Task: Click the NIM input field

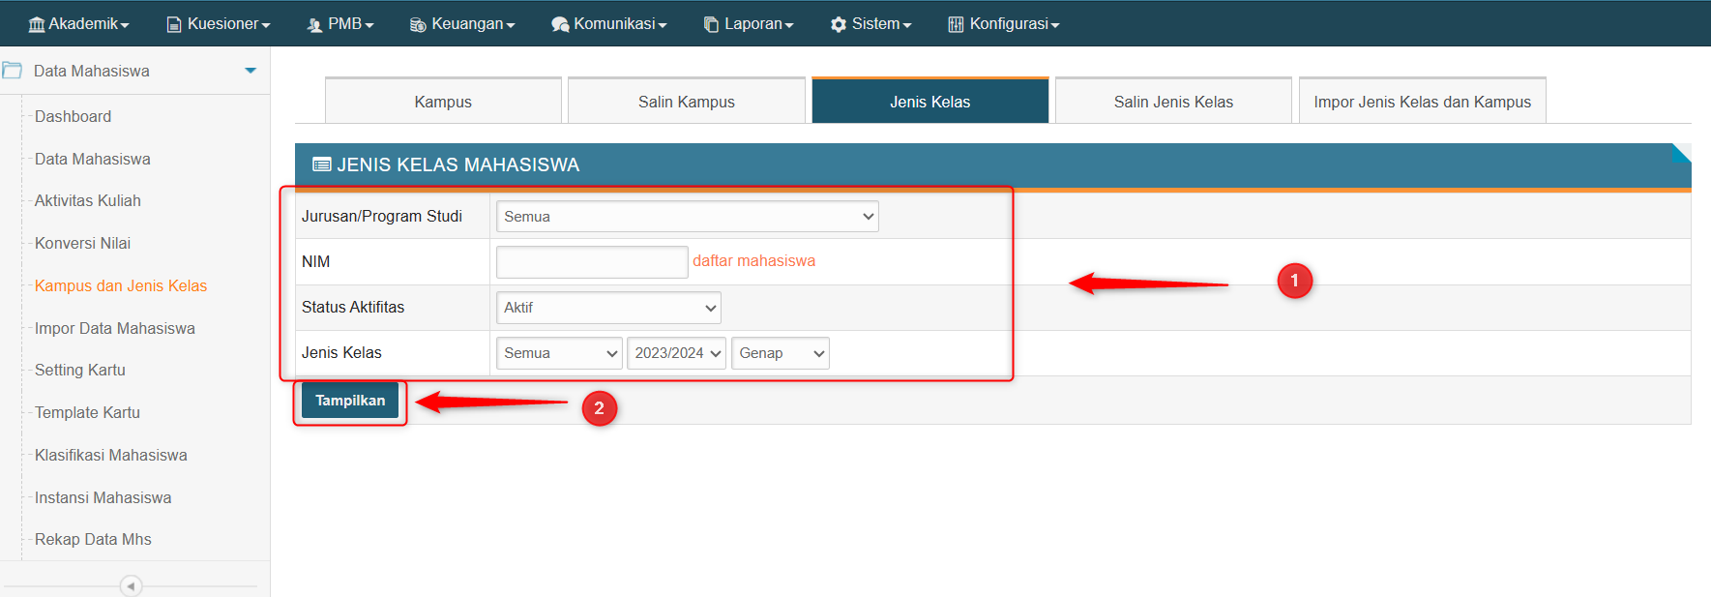Action: click(x=592, y=262)
